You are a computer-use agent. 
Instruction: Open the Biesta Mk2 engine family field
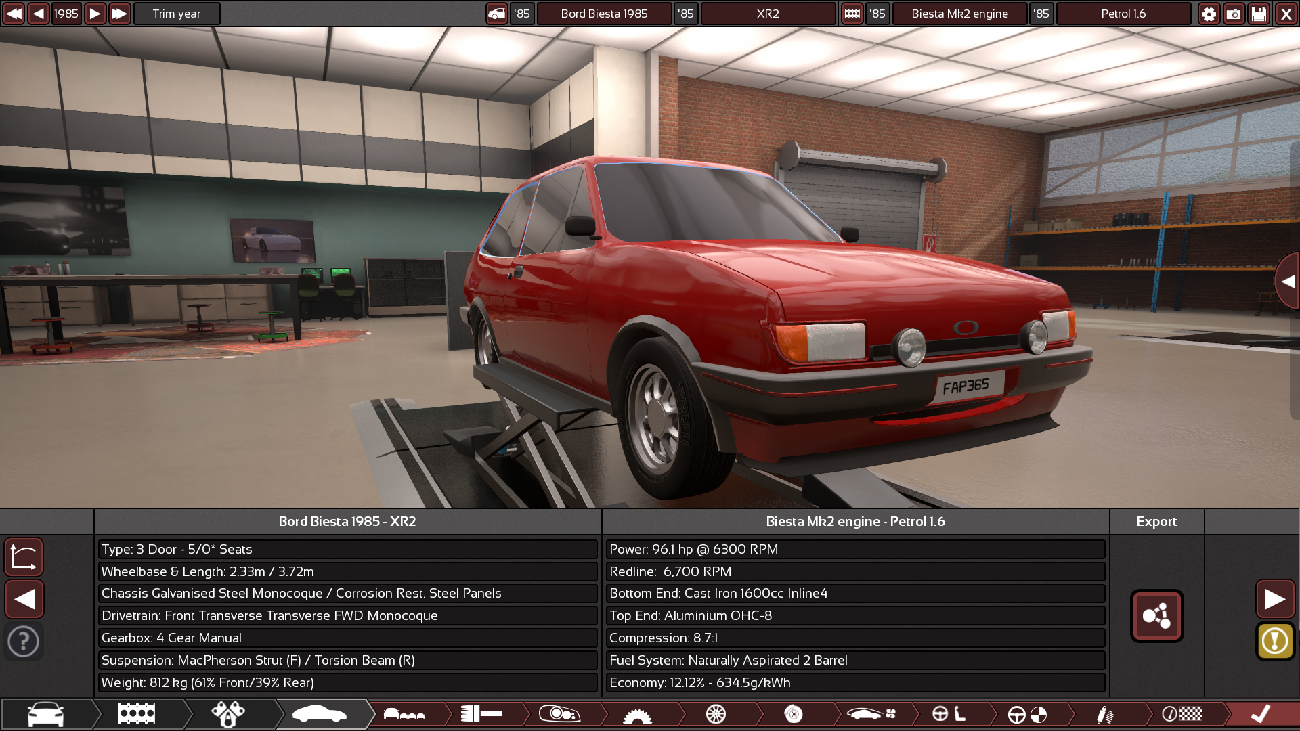pos(959,14)
